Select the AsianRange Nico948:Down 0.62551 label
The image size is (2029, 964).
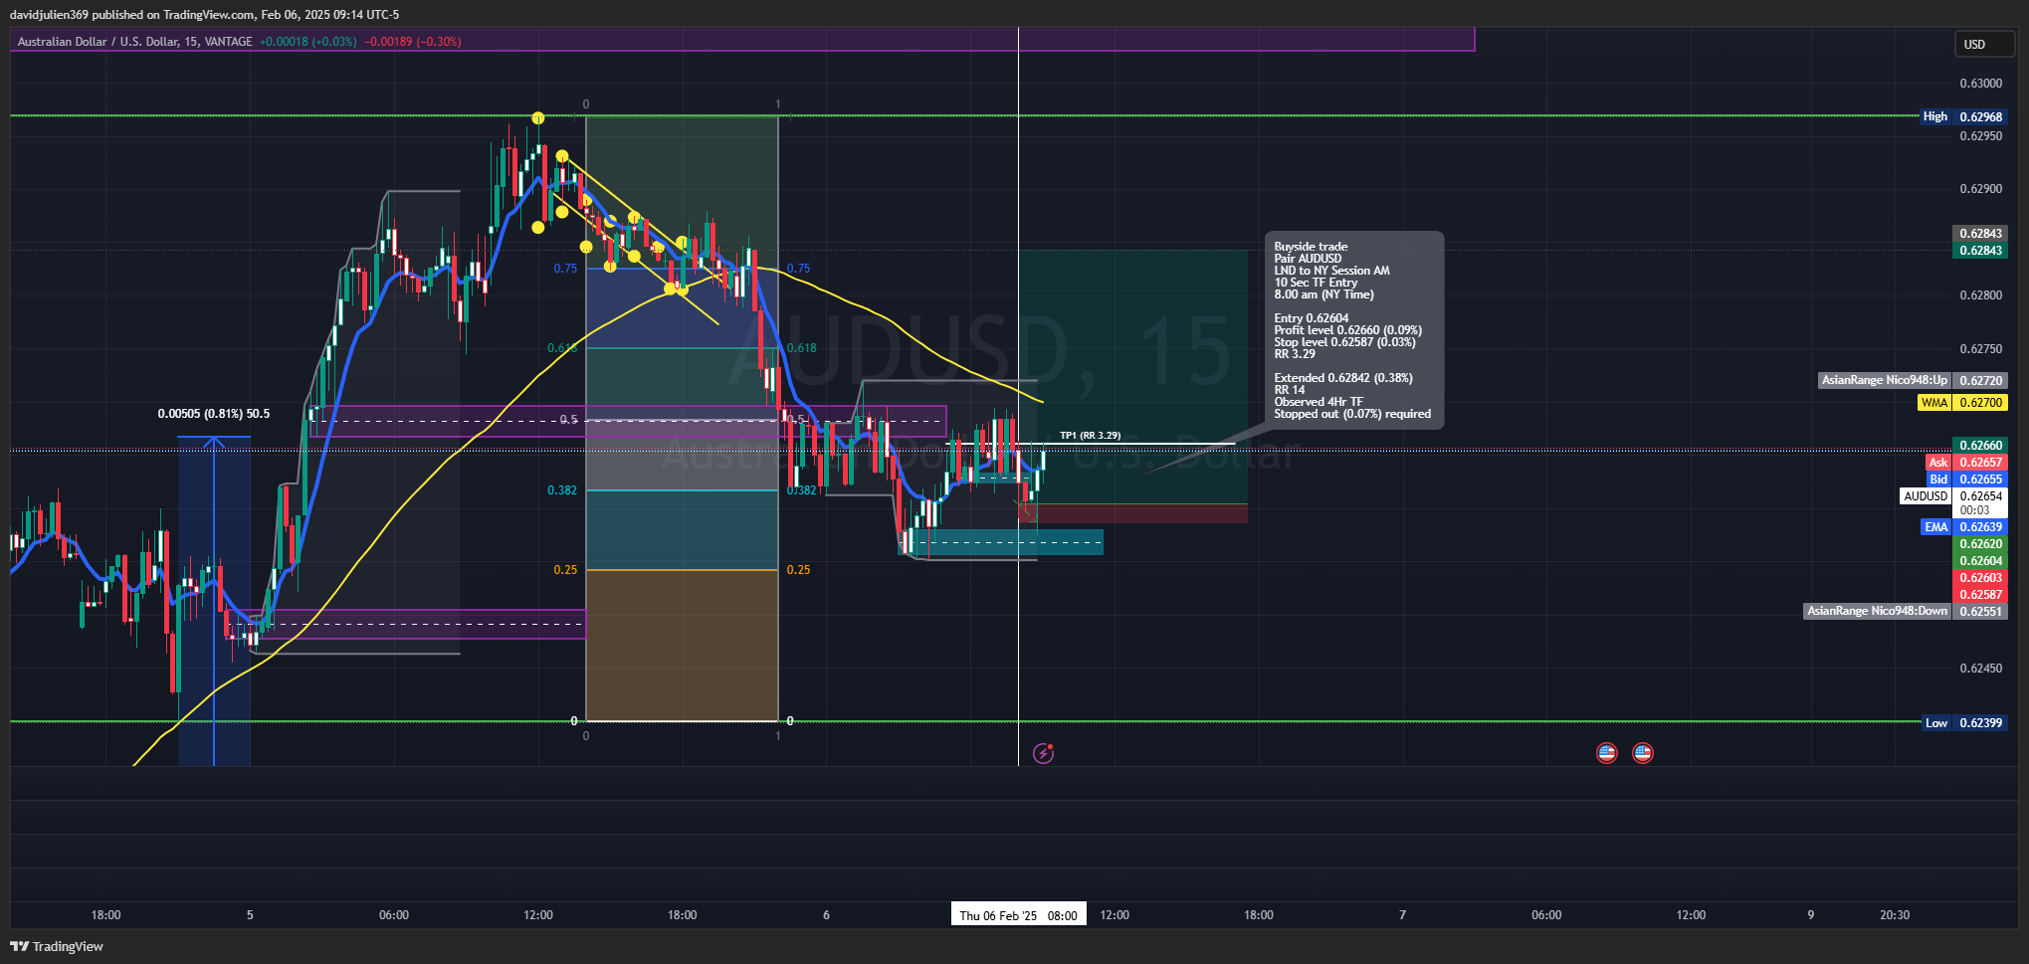point(1905,611)
